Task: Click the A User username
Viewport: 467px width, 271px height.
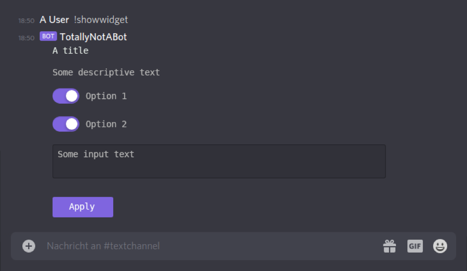Action: (54, 20)
